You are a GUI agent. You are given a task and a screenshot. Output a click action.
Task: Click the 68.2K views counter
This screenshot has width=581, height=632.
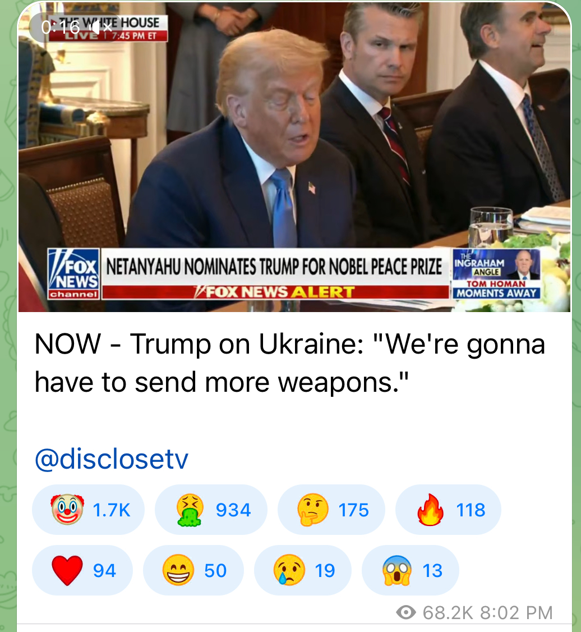pos(448,613)
